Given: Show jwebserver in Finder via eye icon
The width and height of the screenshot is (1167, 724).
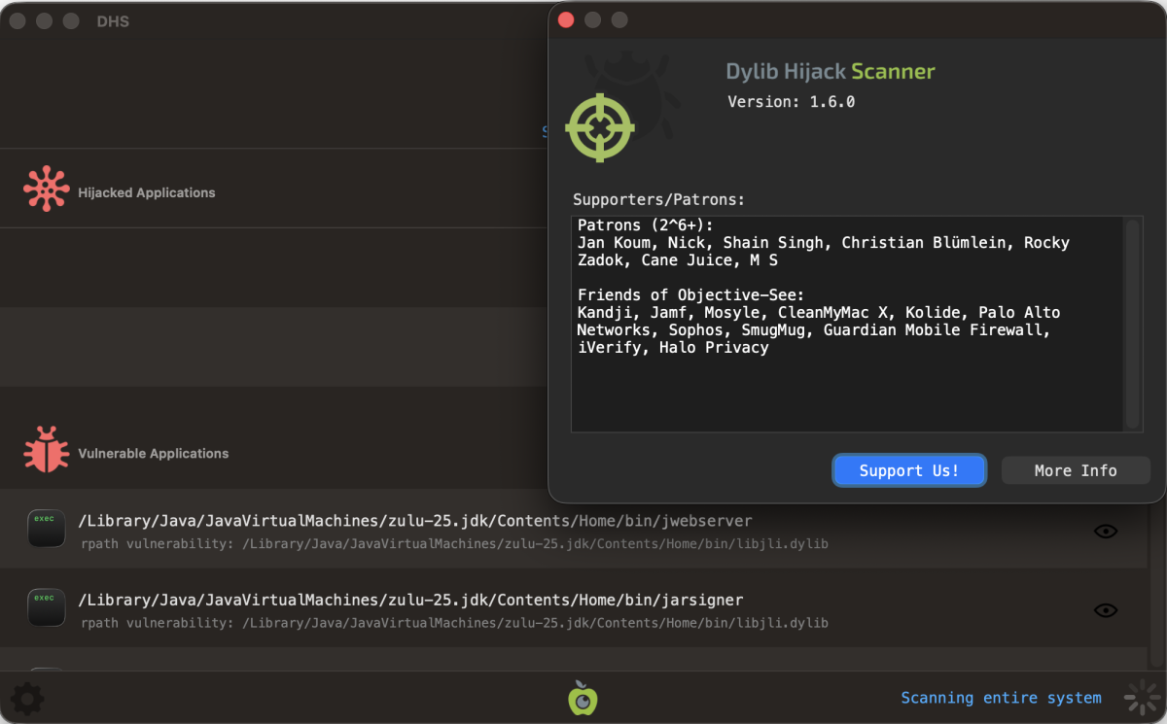Looking at the screenshot, I should click(1106, 531).
